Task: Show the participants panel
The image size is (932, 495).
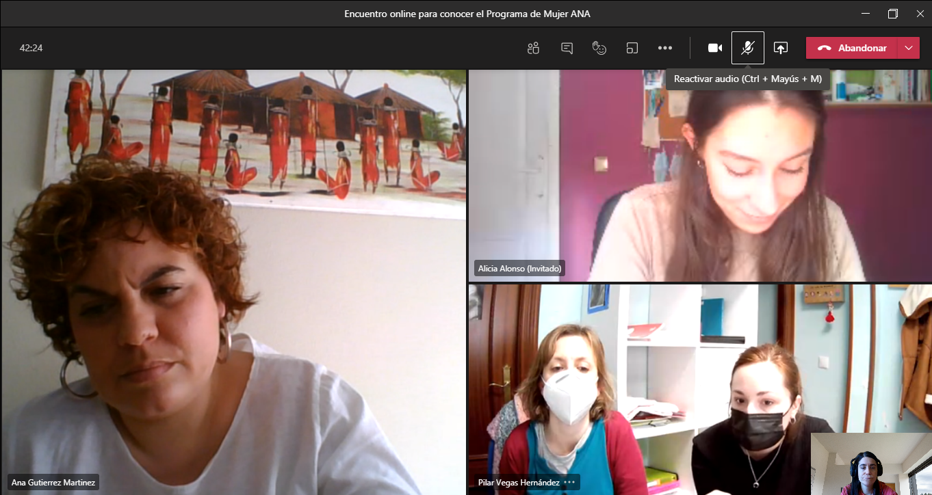Action: 533,48
